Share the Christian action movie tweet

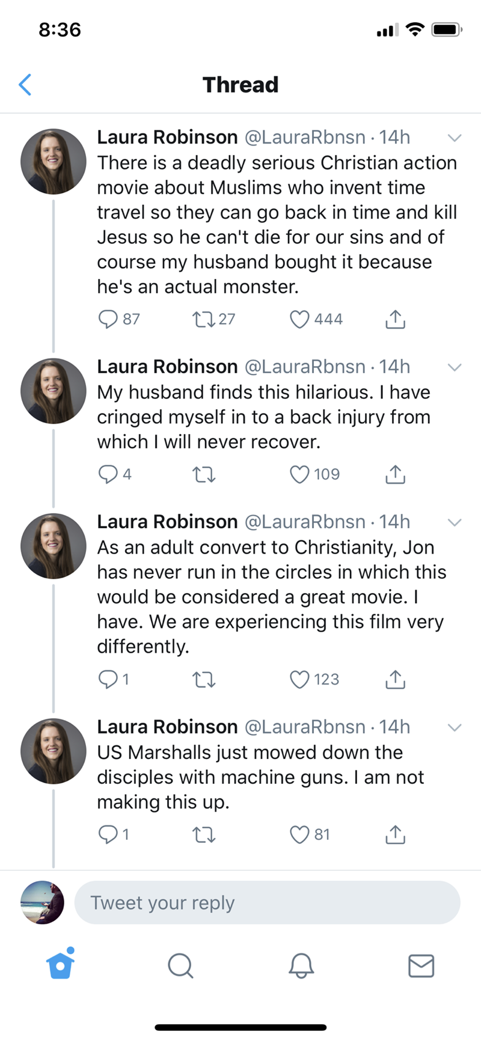[x=395, y=319]
